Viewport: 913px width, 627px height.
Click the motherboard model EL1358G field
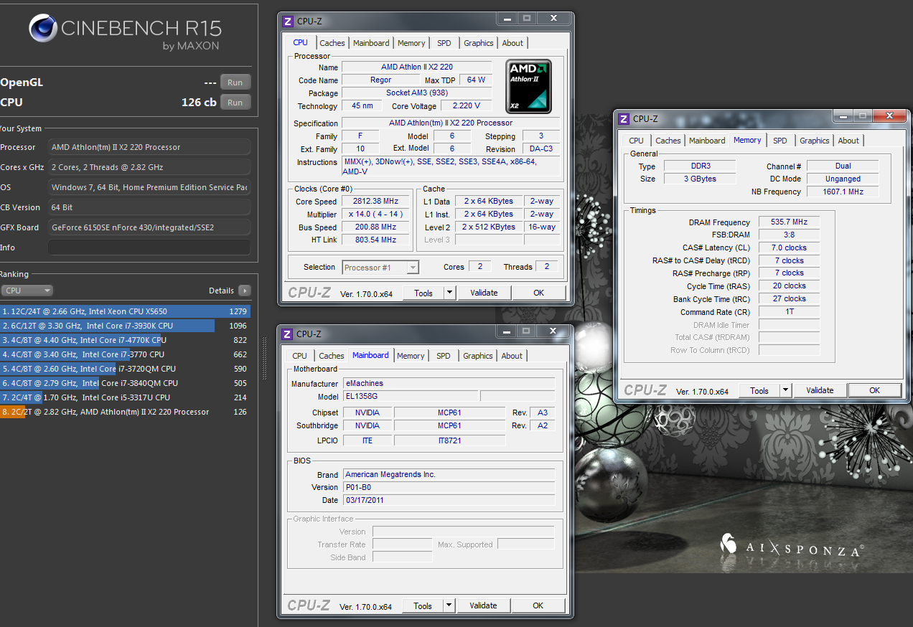[x=410, y=397]
